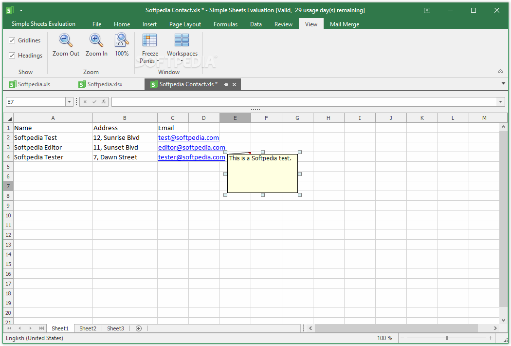511x346 pixels.
Task: Open the Workspaces tool
Action: pyautogui.click(x=182, y=48)
